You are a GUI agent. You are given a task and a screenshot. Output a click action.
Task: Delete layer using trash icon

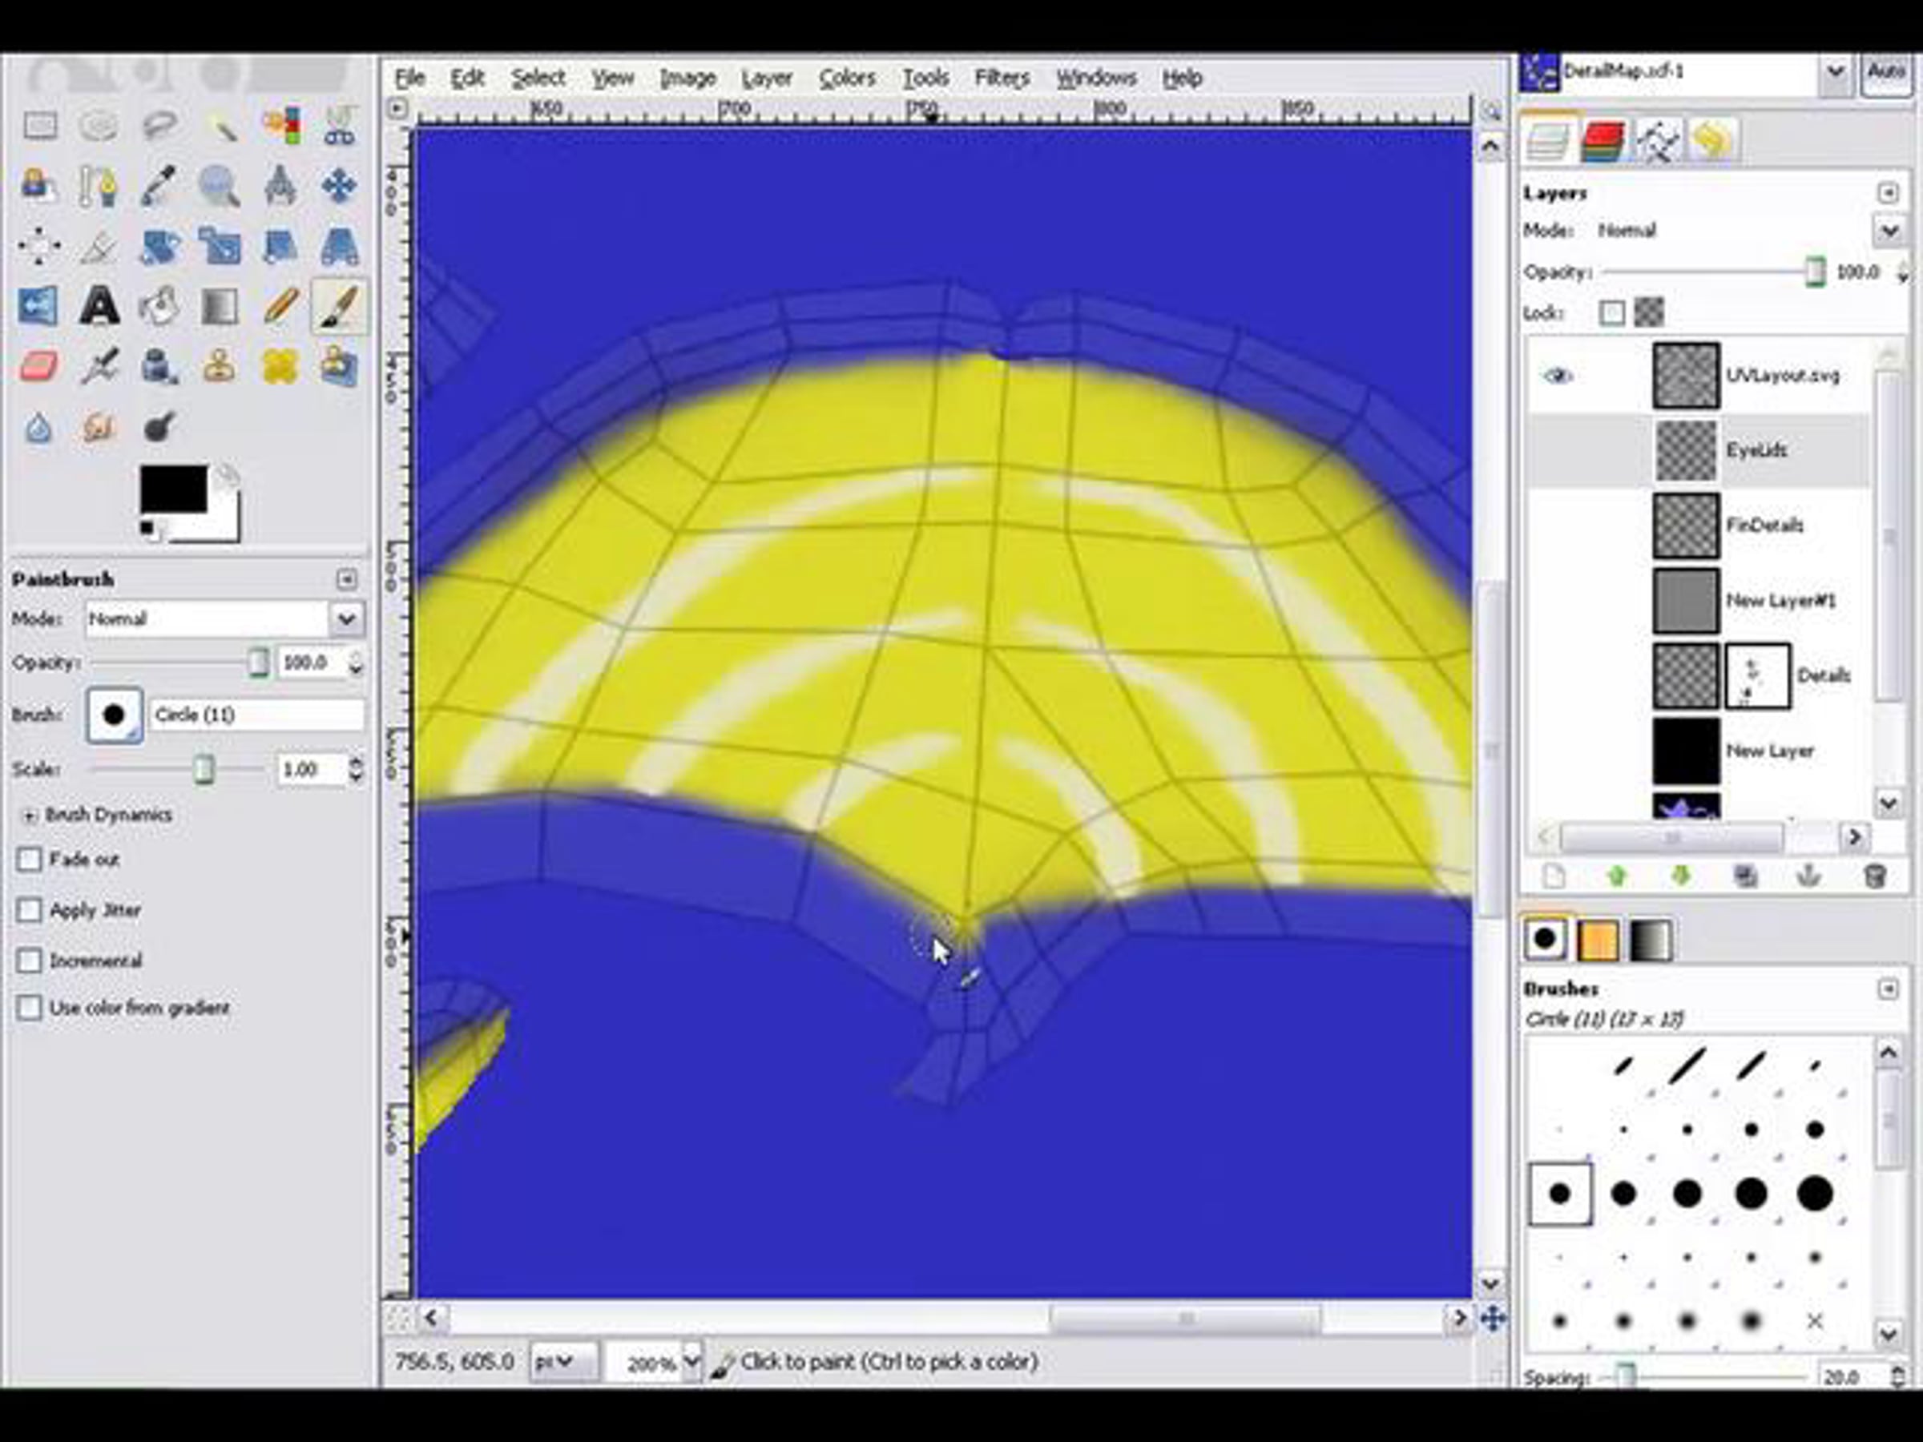pyautogui.click(x=1874, y=876)
